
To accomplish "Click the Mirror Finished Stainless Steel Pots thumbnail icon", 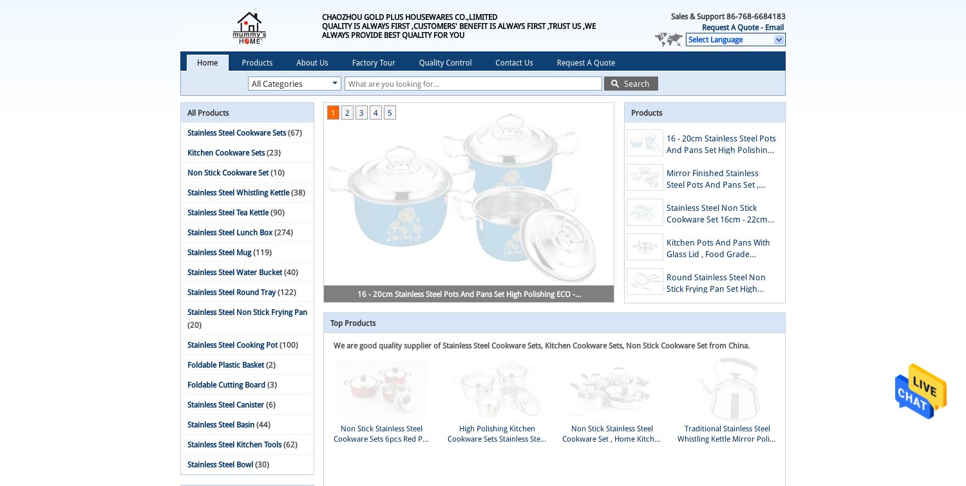I will (x=645, y=177).
